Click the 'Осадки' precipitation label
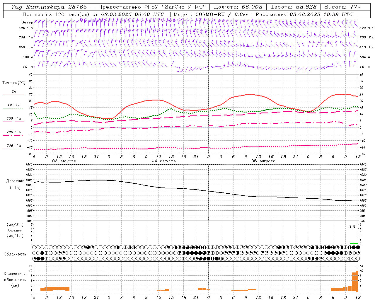The width and height of the screenshot is (375, 300). 15,230
